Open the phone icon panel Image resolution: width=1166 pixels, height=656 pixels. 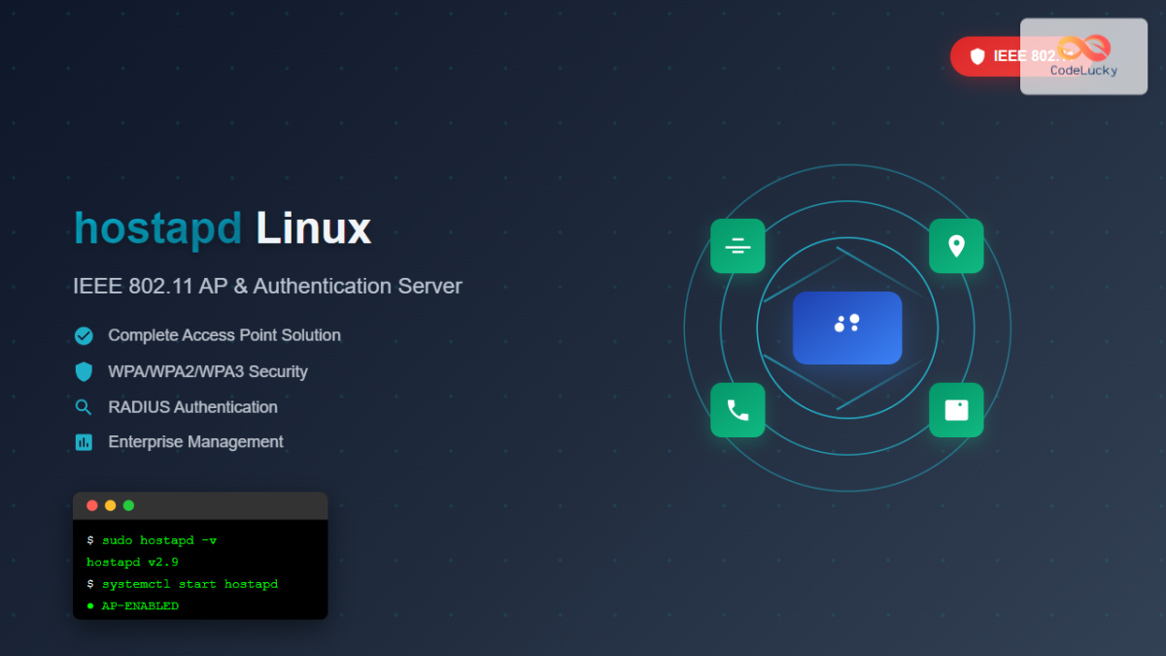pyautogui.click(x=737, y=409)
